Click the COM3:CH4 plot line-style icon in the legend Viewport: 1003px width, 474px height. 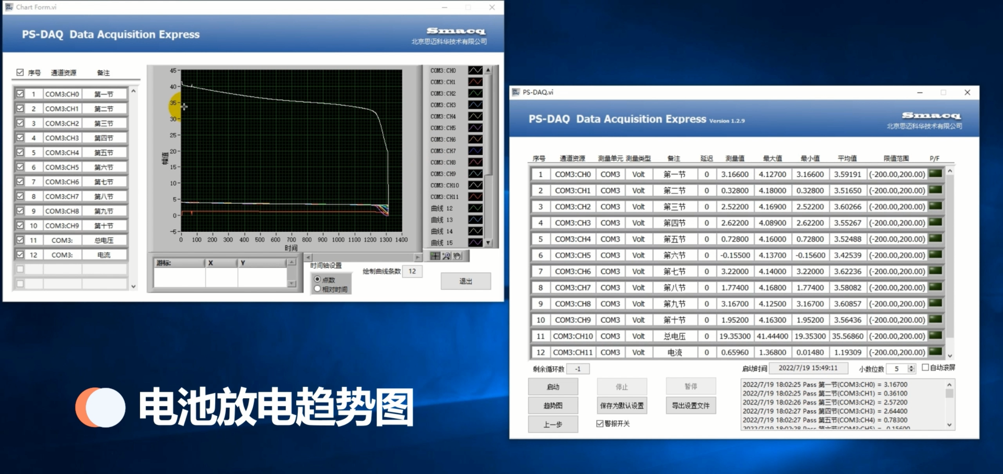475,116
